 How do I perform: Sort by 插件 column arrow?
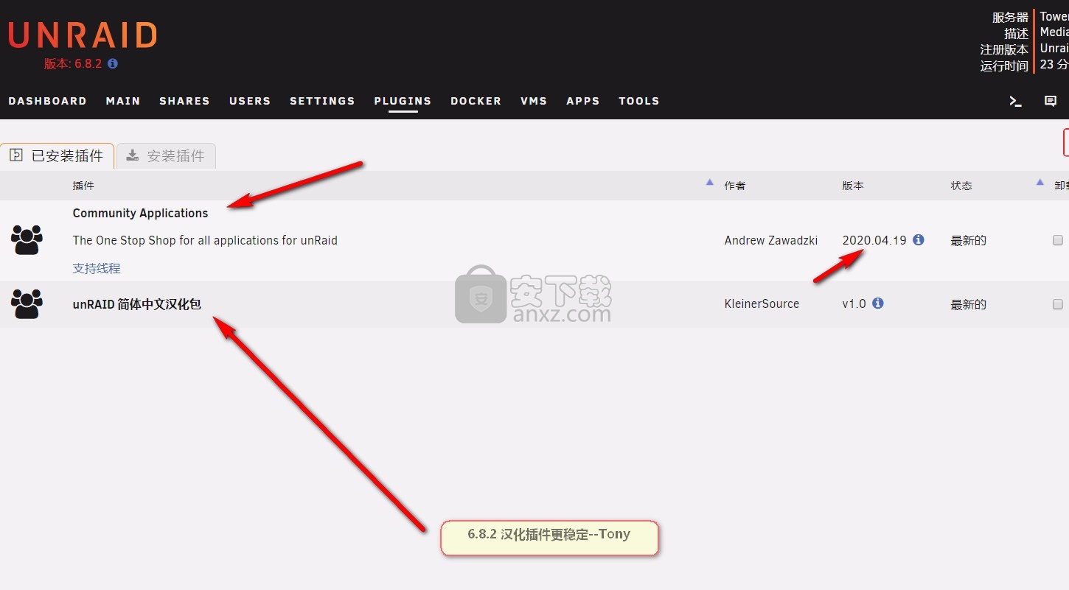(709, 182)
